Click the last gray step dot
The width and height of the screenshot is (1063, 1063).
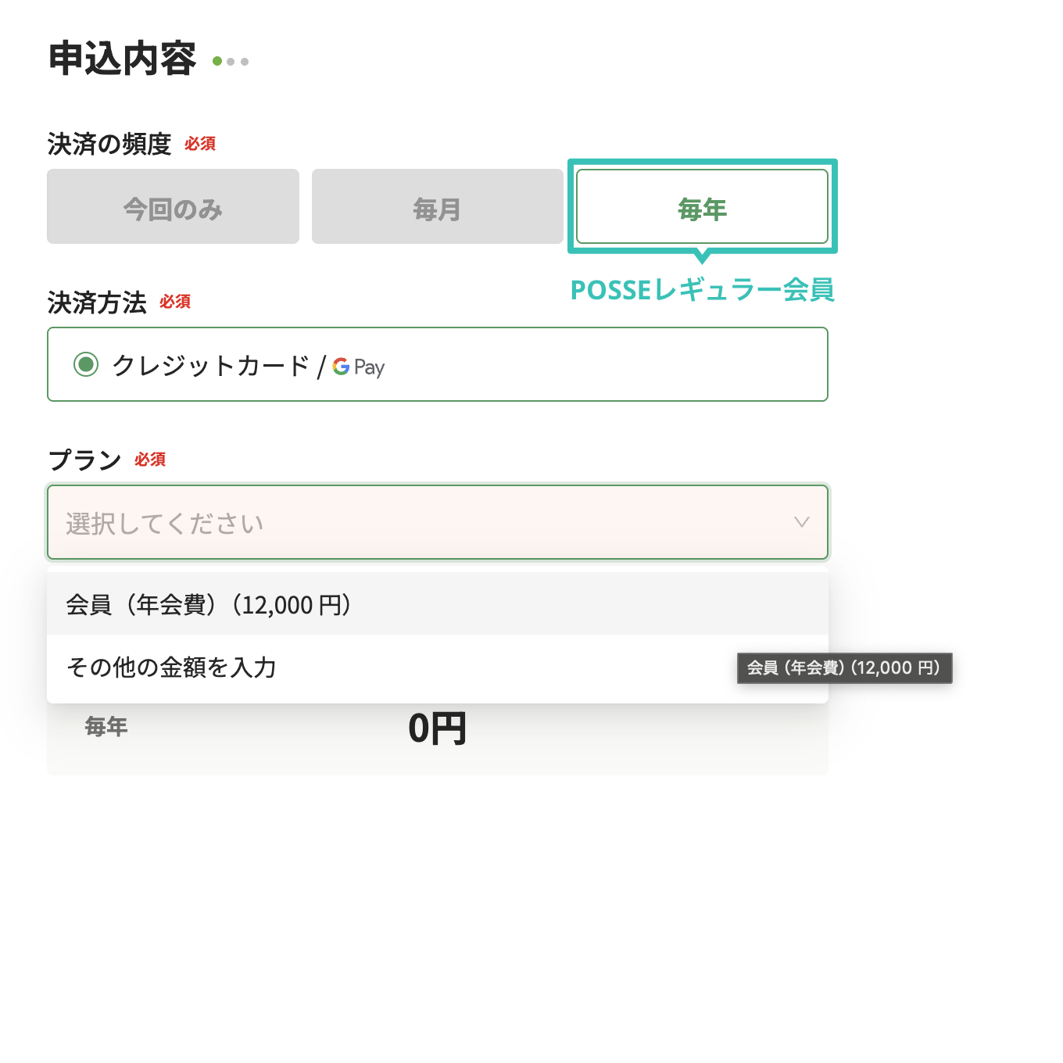click(x=245, y=61)
